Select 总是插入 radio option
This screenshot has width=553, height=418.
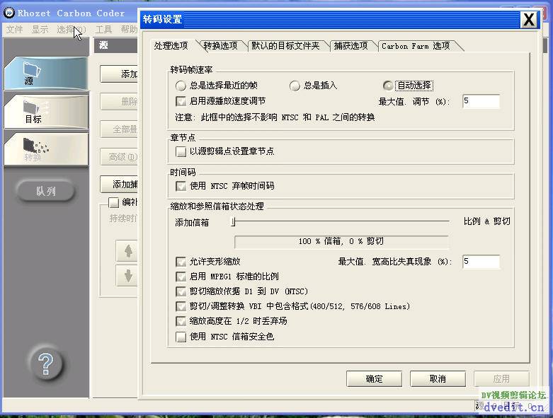[295, 86]
